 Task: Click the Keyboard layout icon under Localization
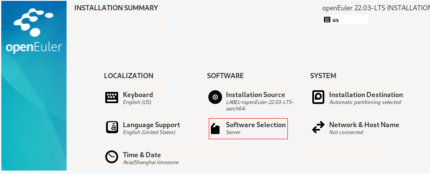coord(112,98)
